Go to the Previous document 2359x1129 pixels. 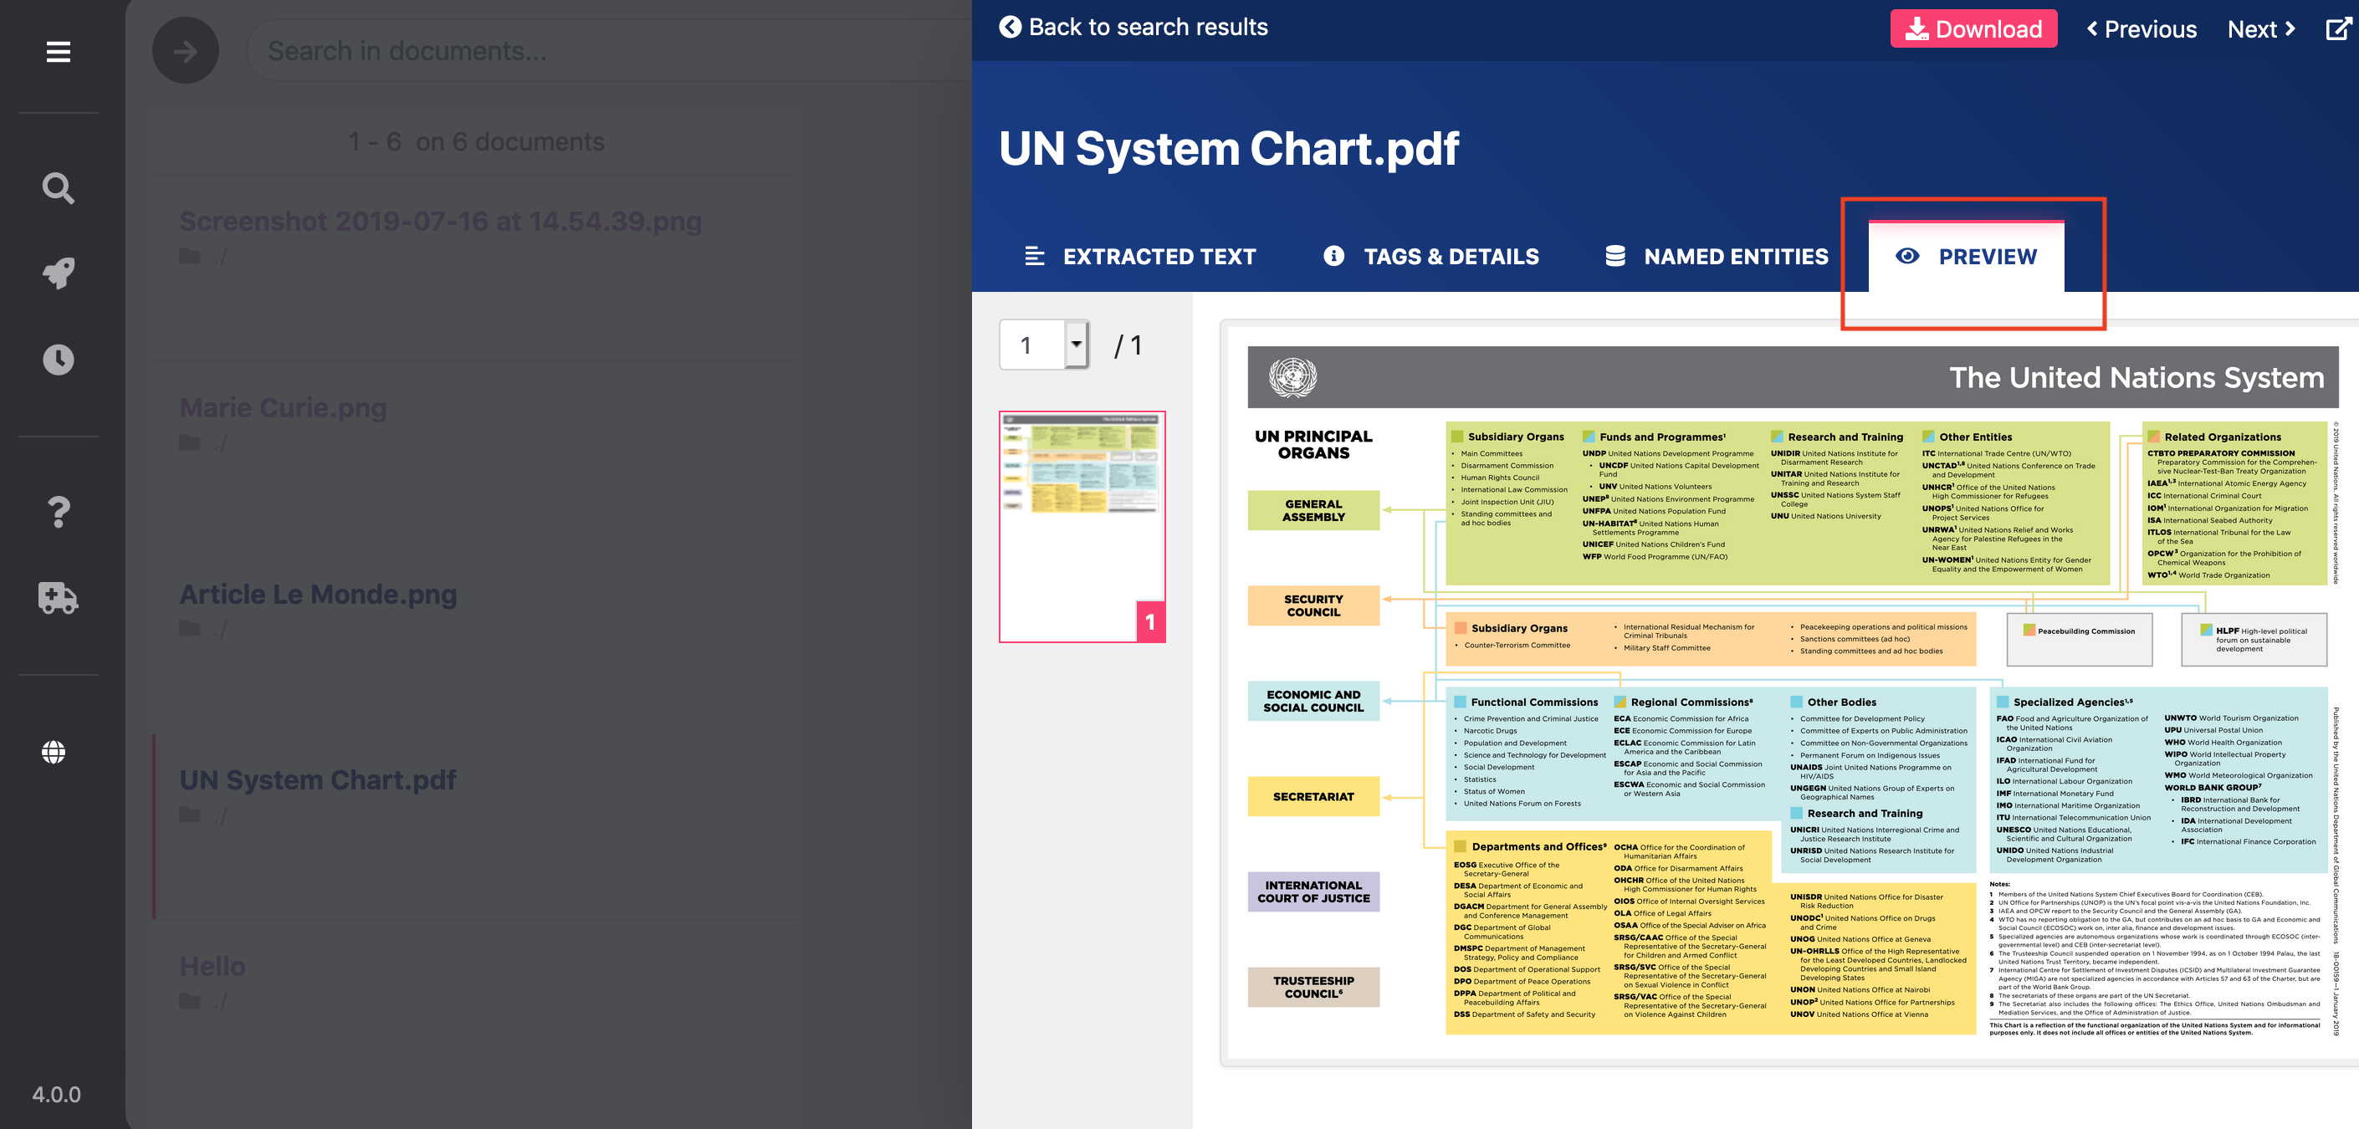pos(2141,29)
